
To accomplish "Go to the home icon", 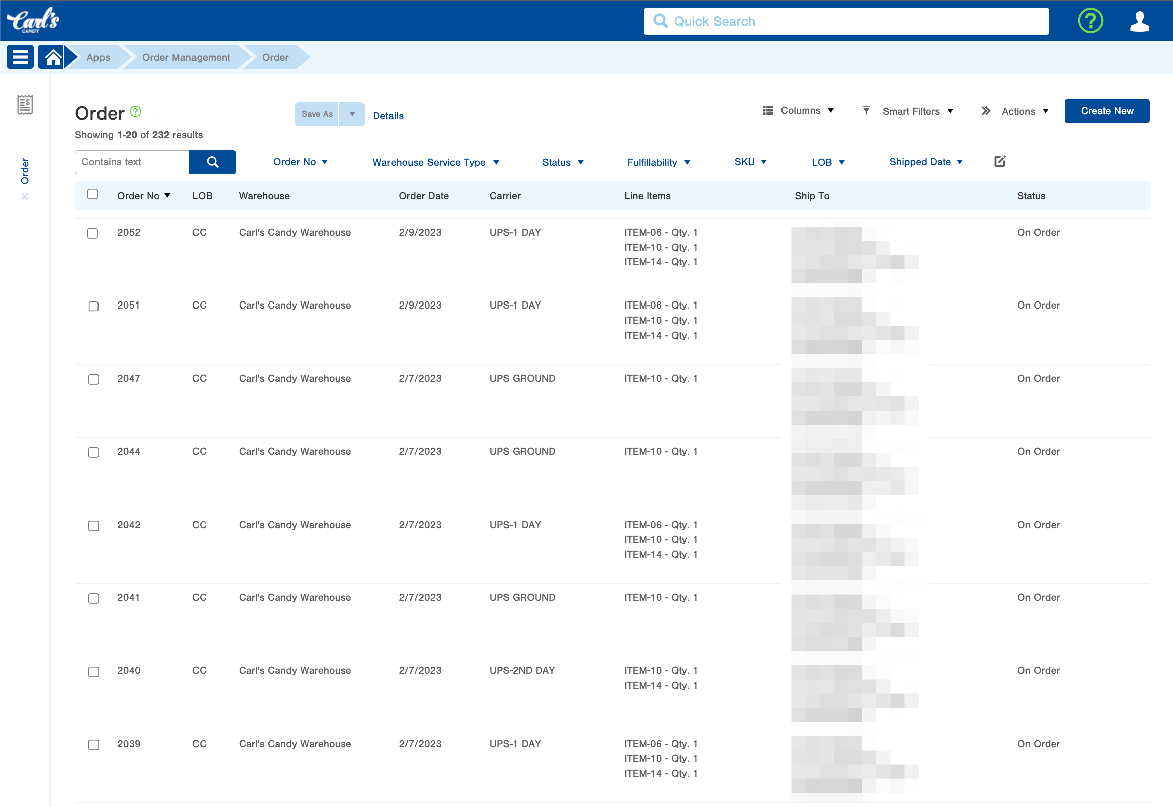I will 53,57.
